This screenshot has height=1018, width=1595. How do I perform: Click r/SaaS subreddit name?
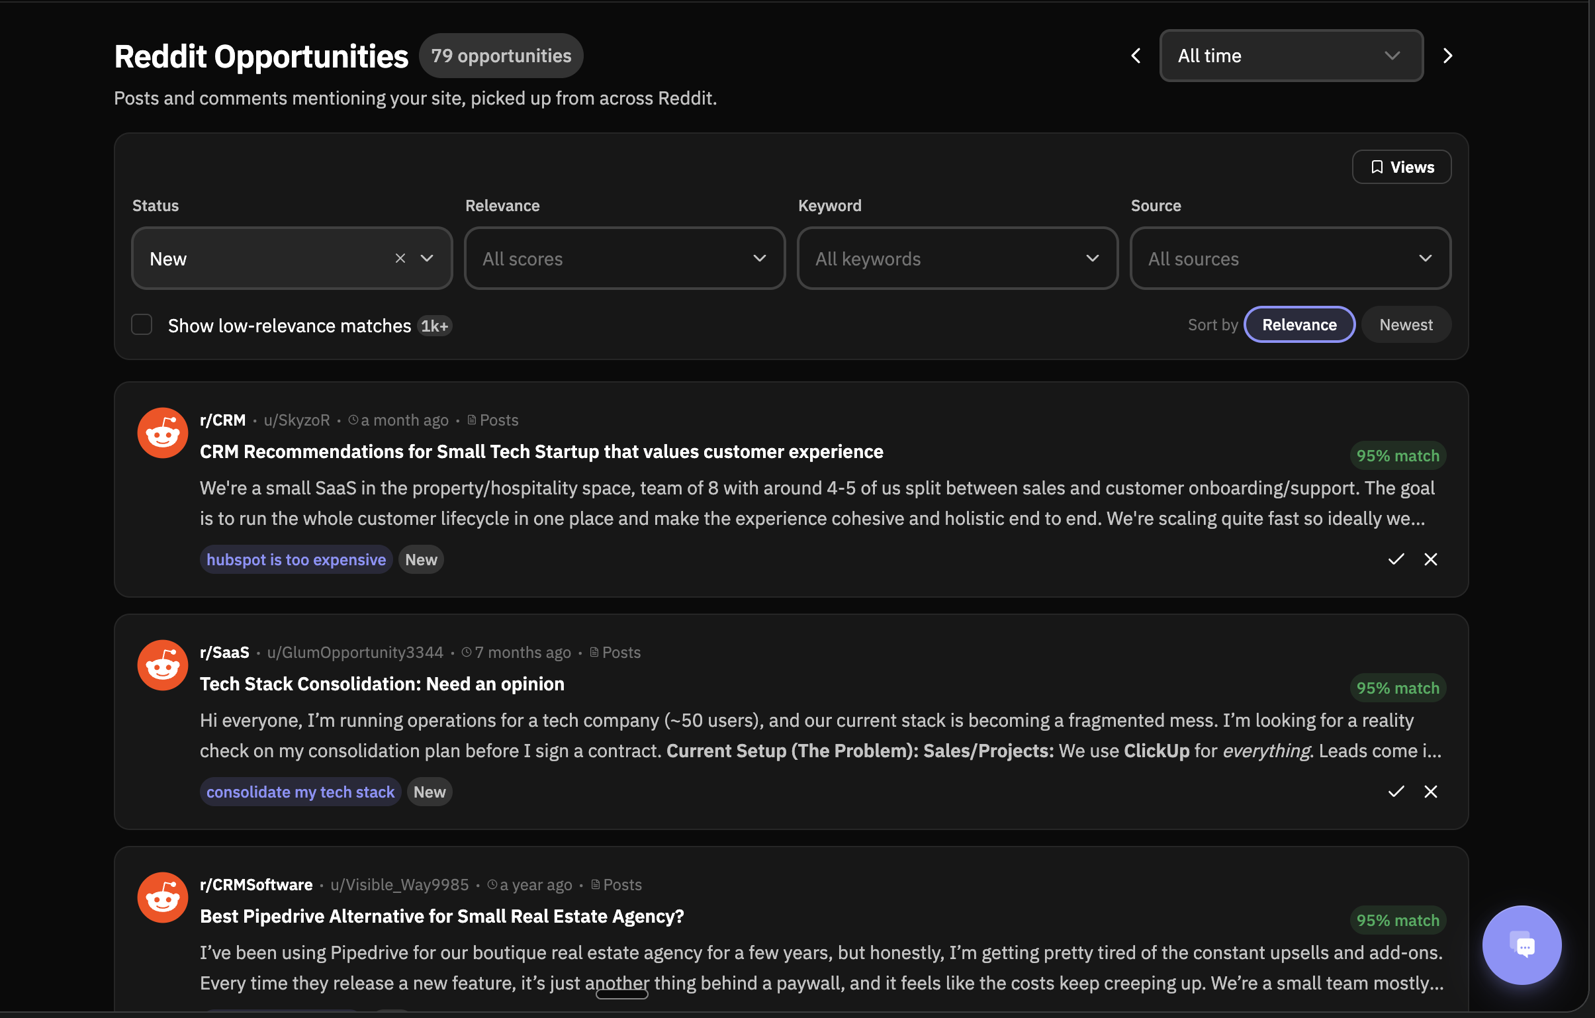pyautogui.click(x=224, y=653)
